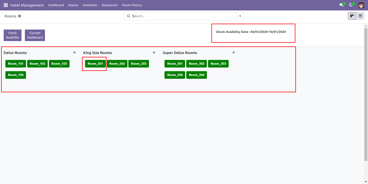Add a record in Super Delux Rooms column
This screenshot has width=368, height=184.
(x=233, y=53)
